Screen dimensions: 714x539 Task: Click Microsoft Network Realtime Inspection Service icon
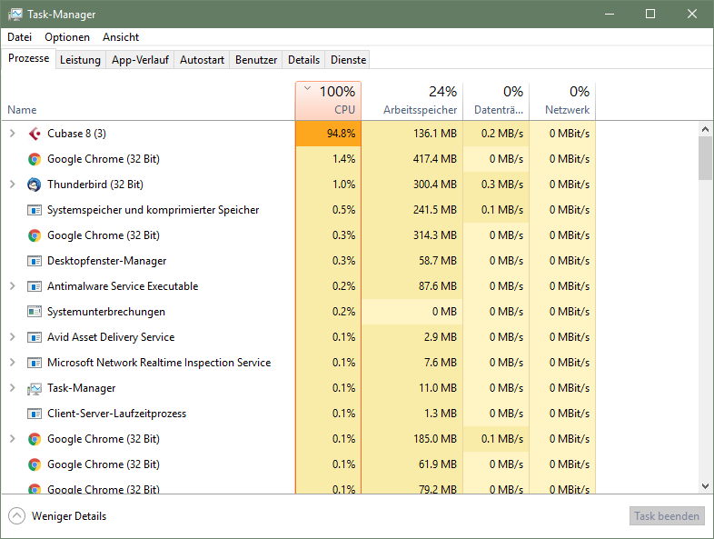coord(35,363)
